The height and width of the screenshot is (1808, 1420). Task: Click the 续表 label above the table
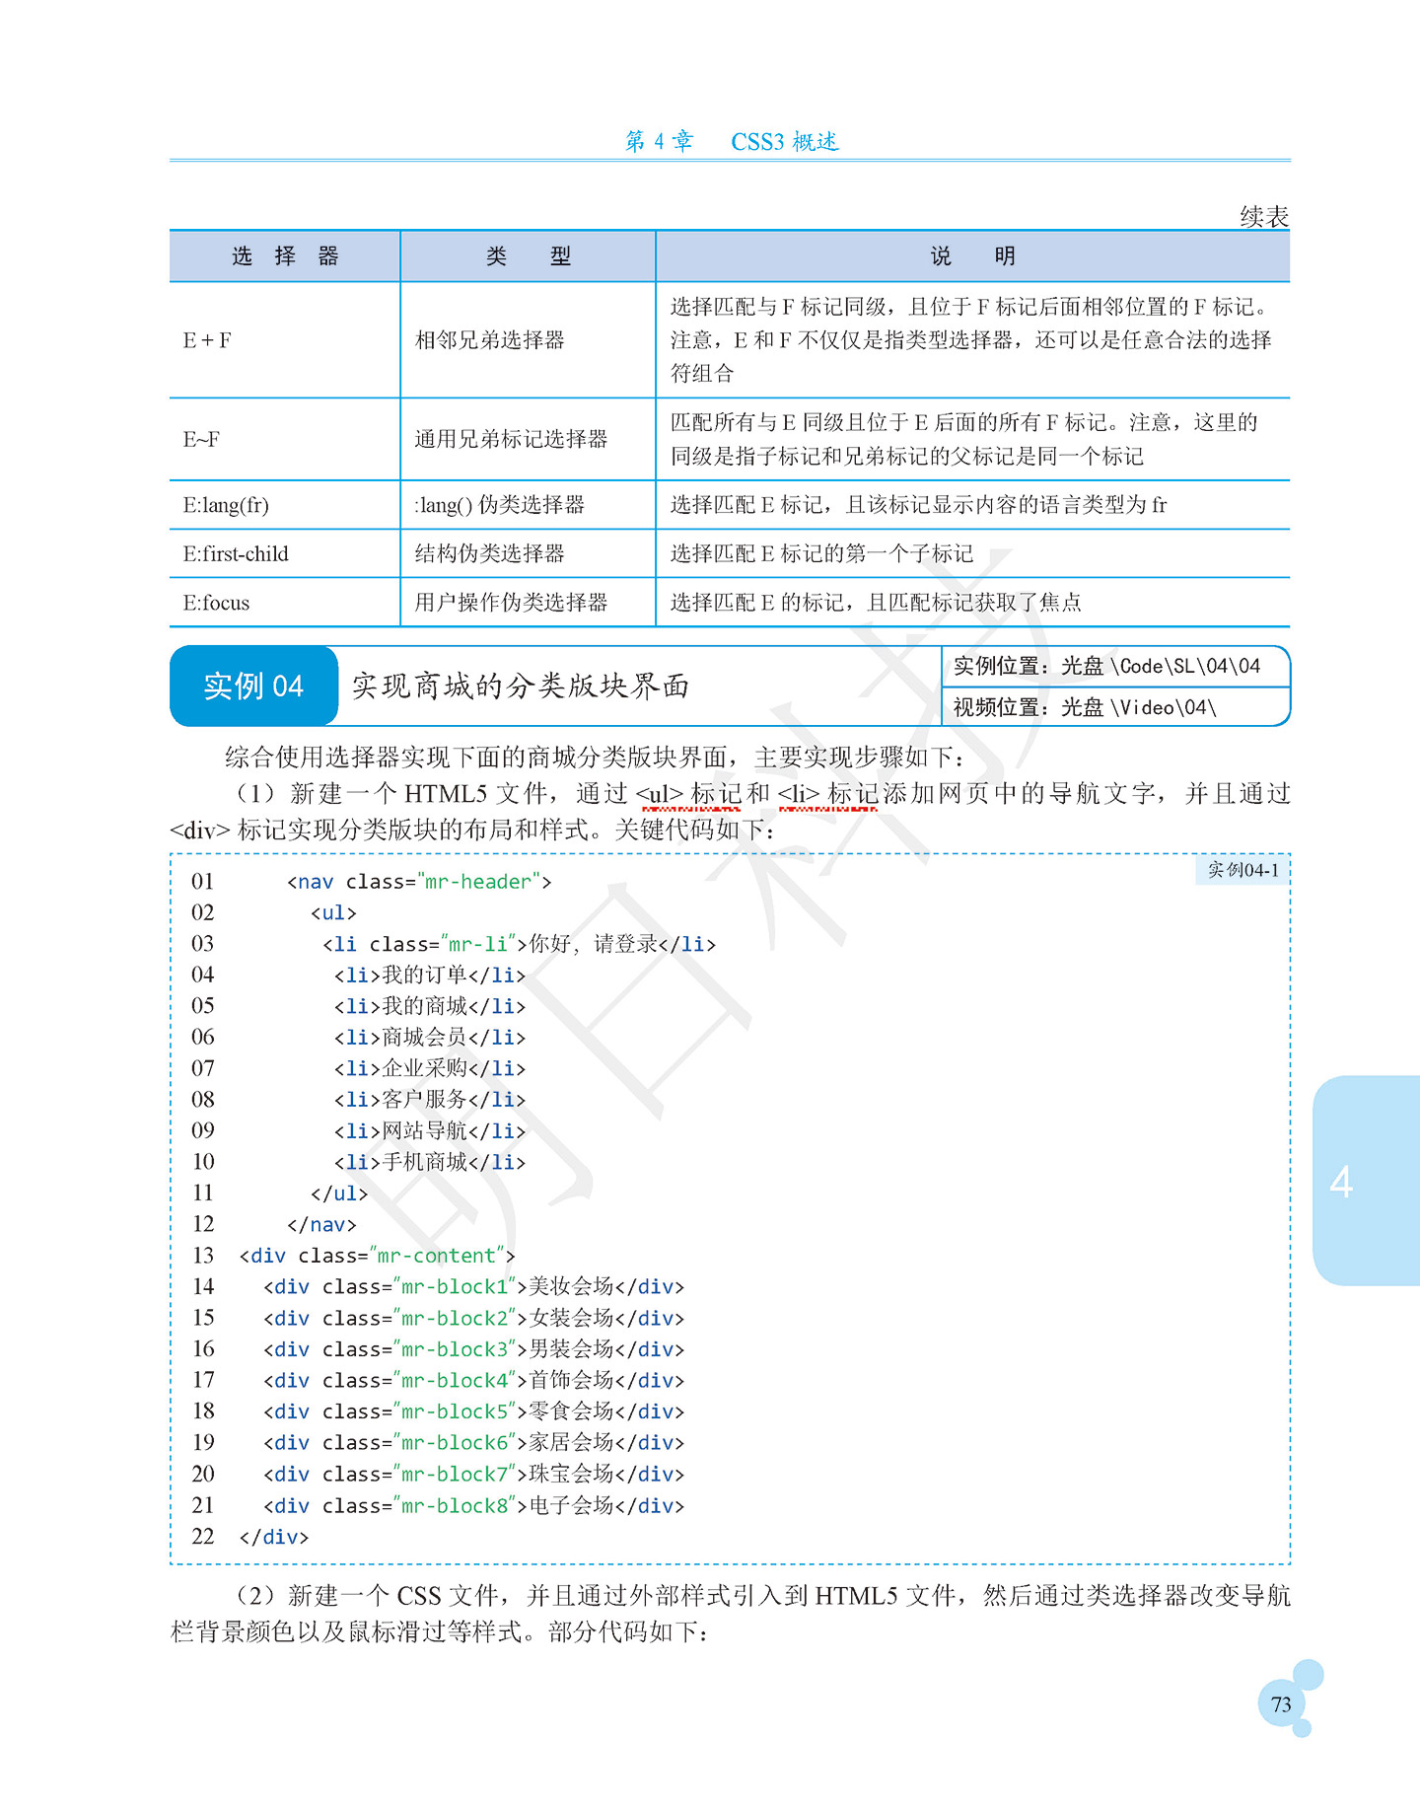click(x=1264, y=216)
